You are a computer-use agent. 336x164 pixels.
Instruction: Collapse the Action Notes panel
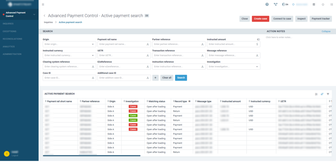point(326,31)
